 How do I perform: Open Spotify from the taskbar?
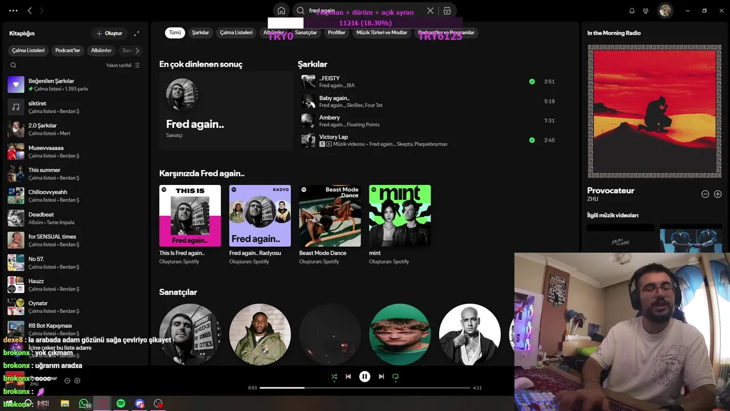121,404
